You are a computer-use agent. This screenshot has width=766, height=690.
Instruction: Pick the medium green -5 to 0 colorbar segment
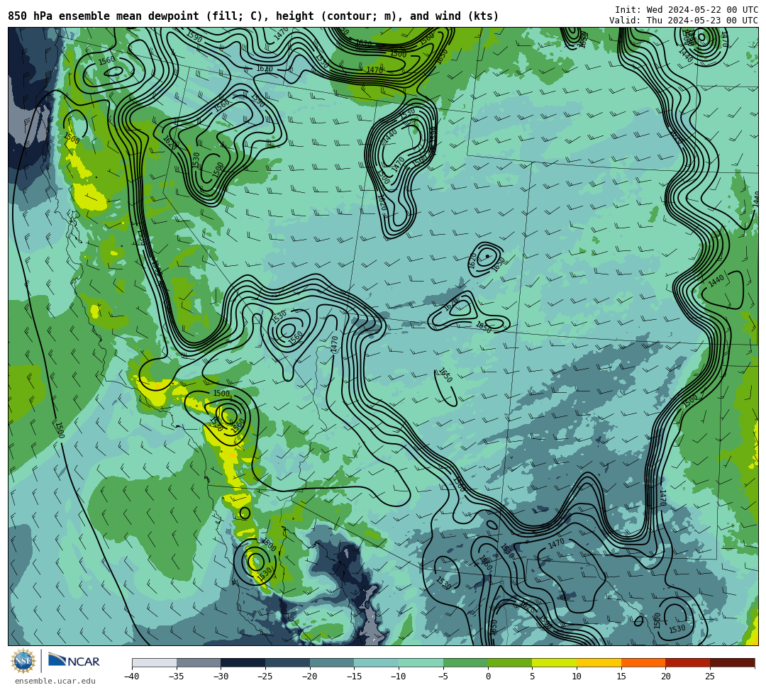coord(465,663)
